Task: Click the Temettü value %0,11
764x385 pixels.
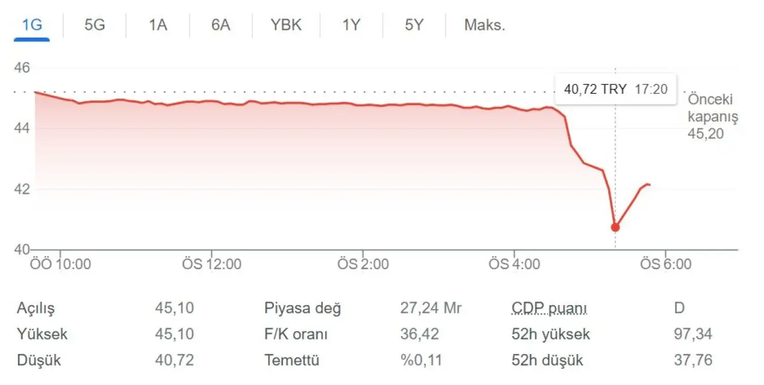Action: click(420, 361)
